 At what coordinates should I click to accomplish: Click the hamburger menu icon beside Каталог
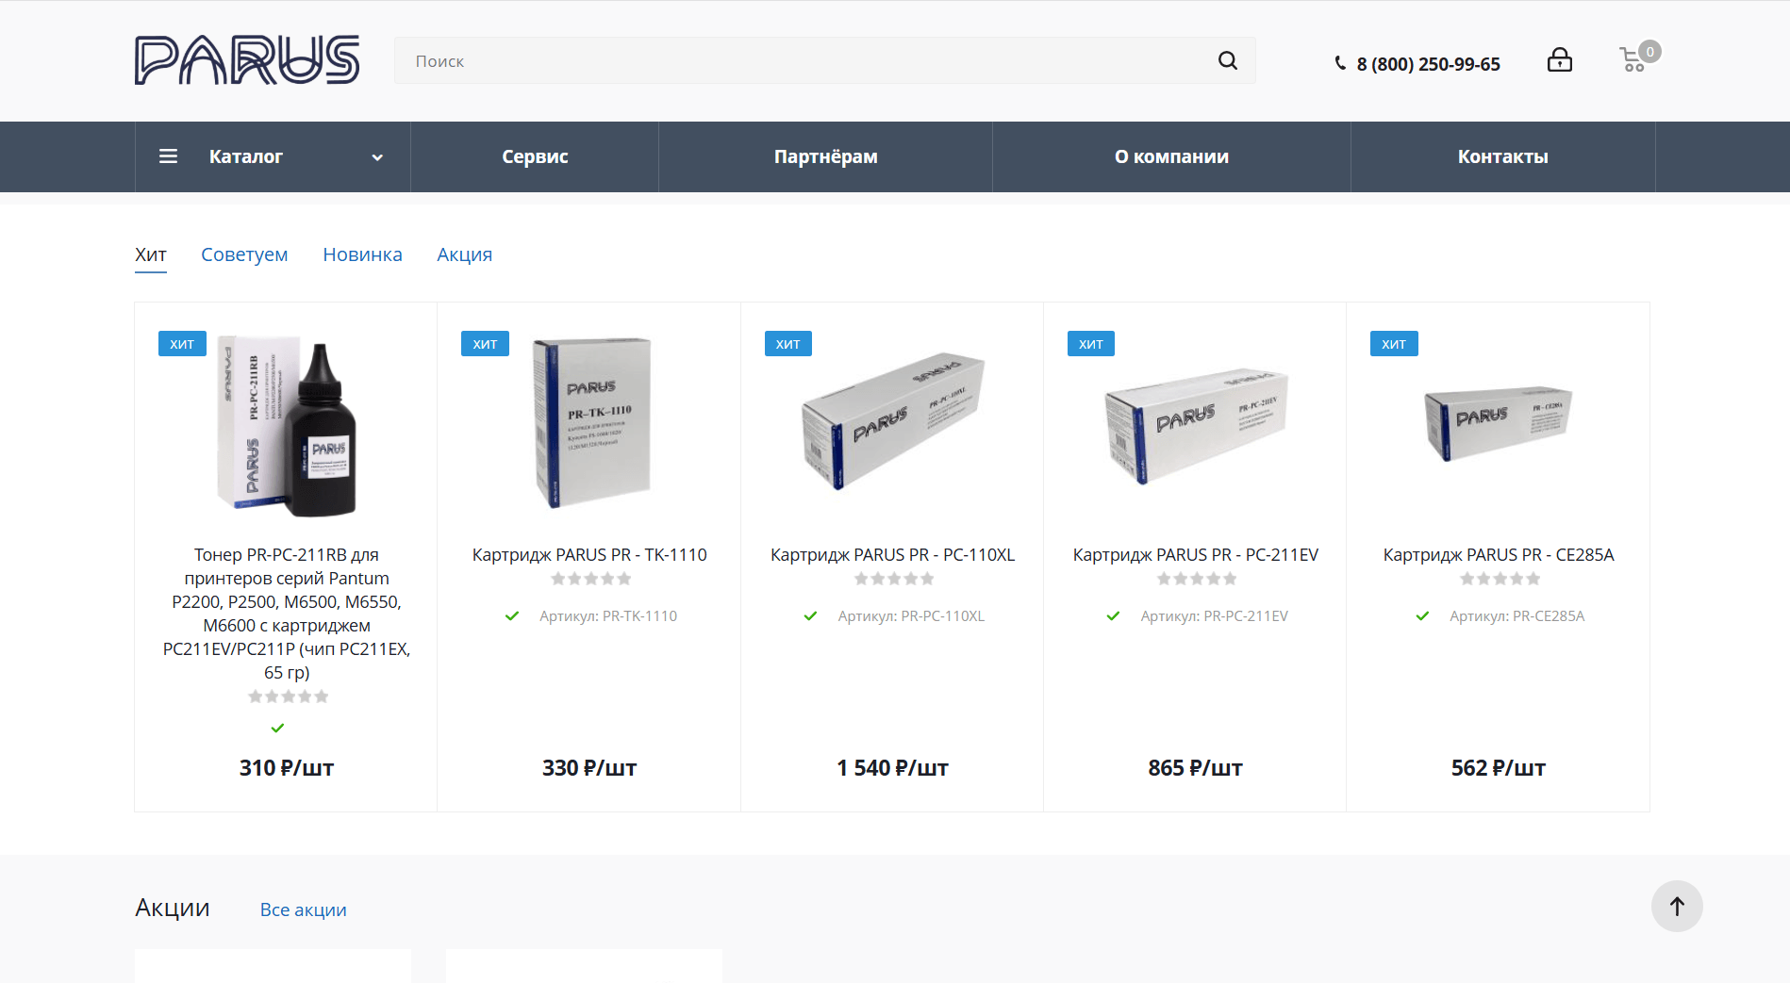point(168,156)
